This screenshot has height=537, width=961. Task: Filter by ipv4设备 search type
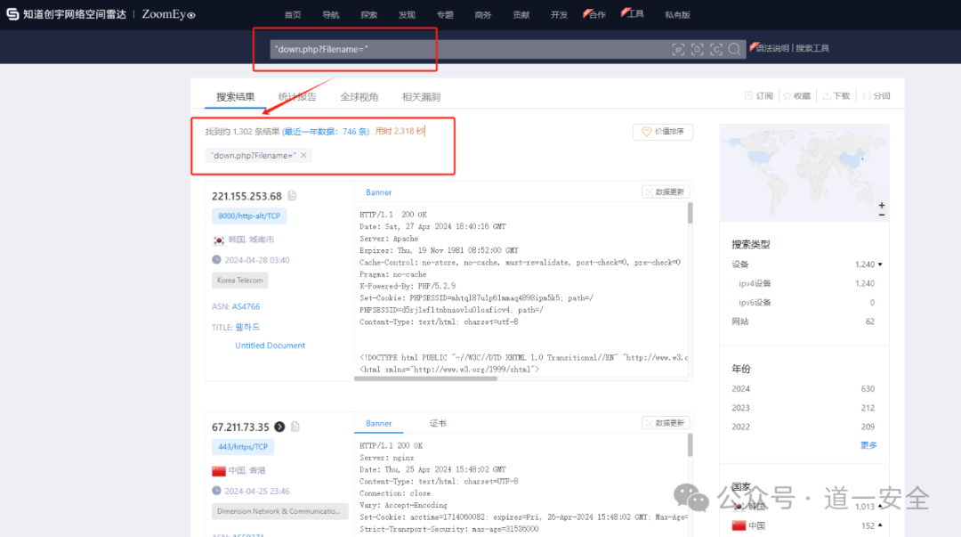pos(803,283)
